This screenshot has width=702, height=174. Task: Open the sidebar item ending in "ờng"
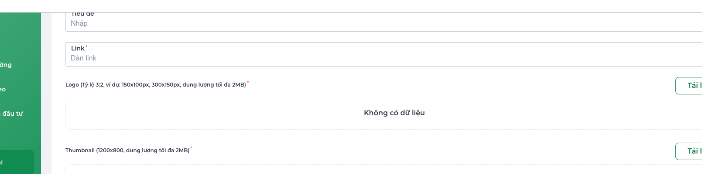coord(6,65)
